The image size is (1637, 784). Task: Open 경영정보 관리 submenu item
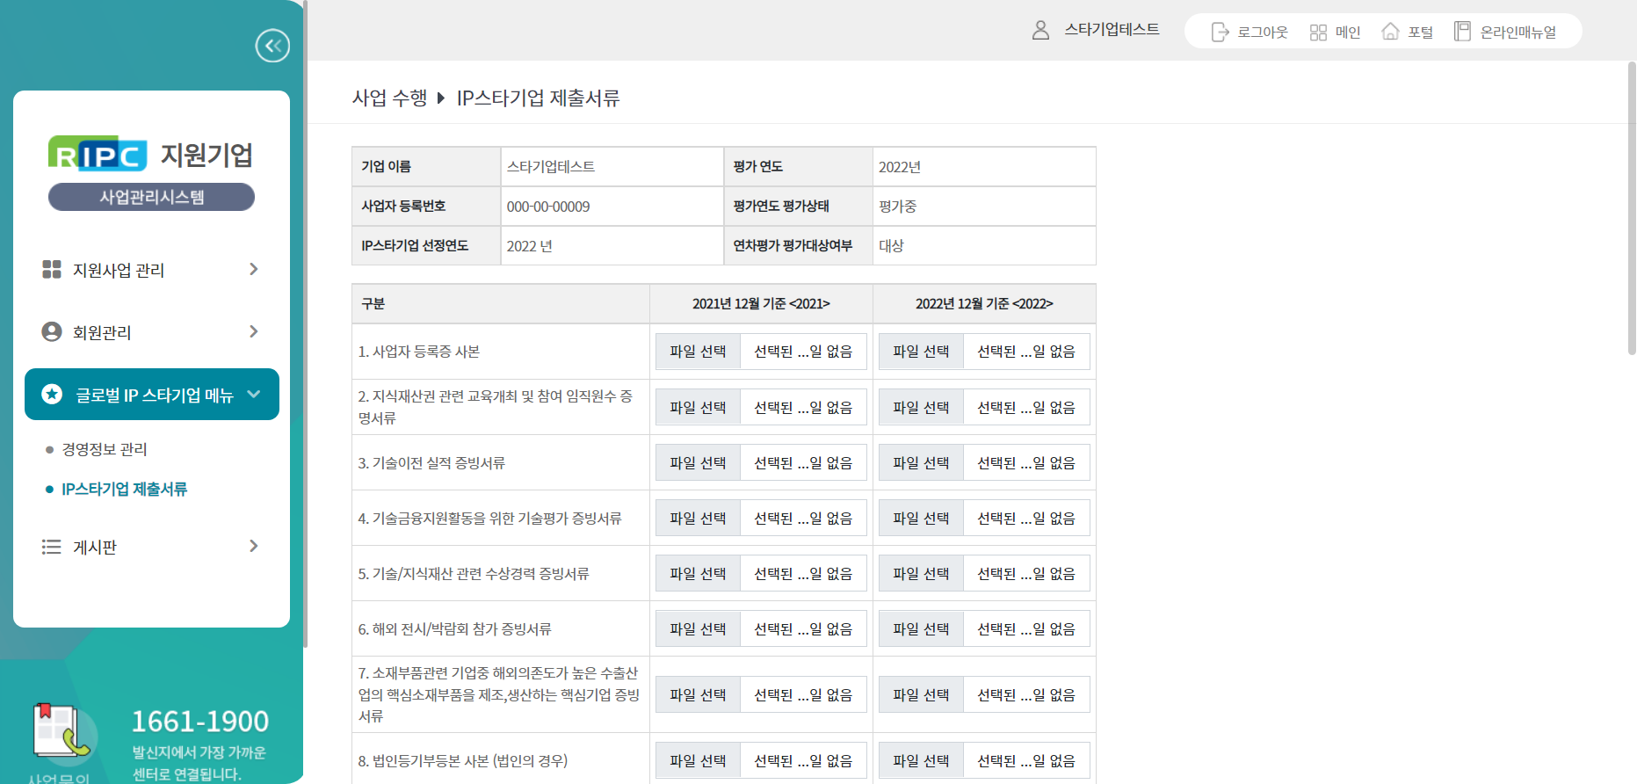pyautogui.click(x=104, y=449)
